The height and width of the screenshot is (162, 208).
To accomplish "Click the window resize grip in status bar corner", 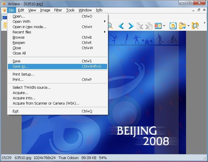I will [204, 158].
